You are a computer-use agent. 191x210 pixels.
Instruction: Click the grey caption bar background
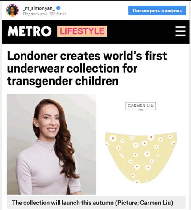pyautogui.click(x=96, y=203)
